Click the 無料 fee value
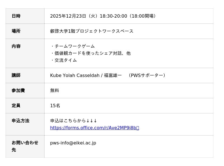This screenshot has width=224, height=166. point(55,91)
